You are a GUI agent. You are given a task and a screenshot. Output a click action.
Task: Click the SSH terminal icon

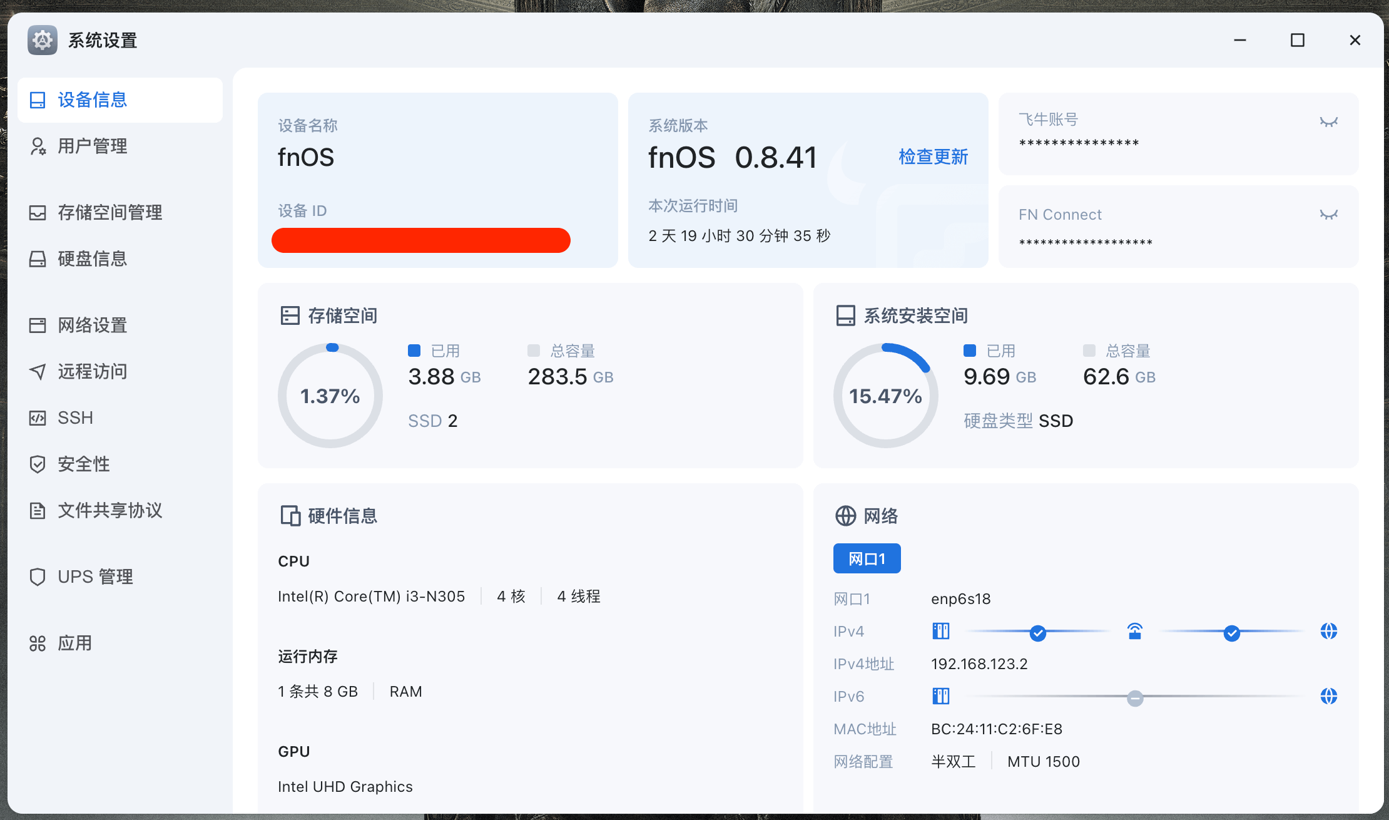click(38, 418)
